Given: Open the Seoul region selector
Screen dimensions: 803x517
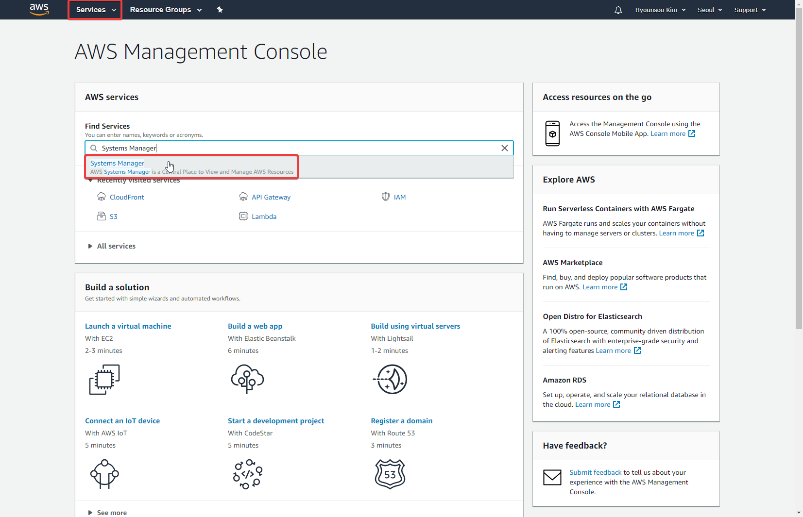Looking at the screenshot, I should coord(710,10).
